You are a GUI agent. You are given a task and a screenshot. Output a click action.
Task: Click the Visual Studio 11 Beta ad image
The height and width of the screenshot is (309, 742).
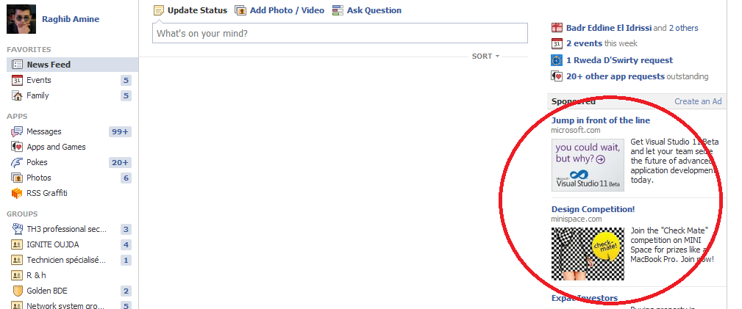tap(588, 165)
